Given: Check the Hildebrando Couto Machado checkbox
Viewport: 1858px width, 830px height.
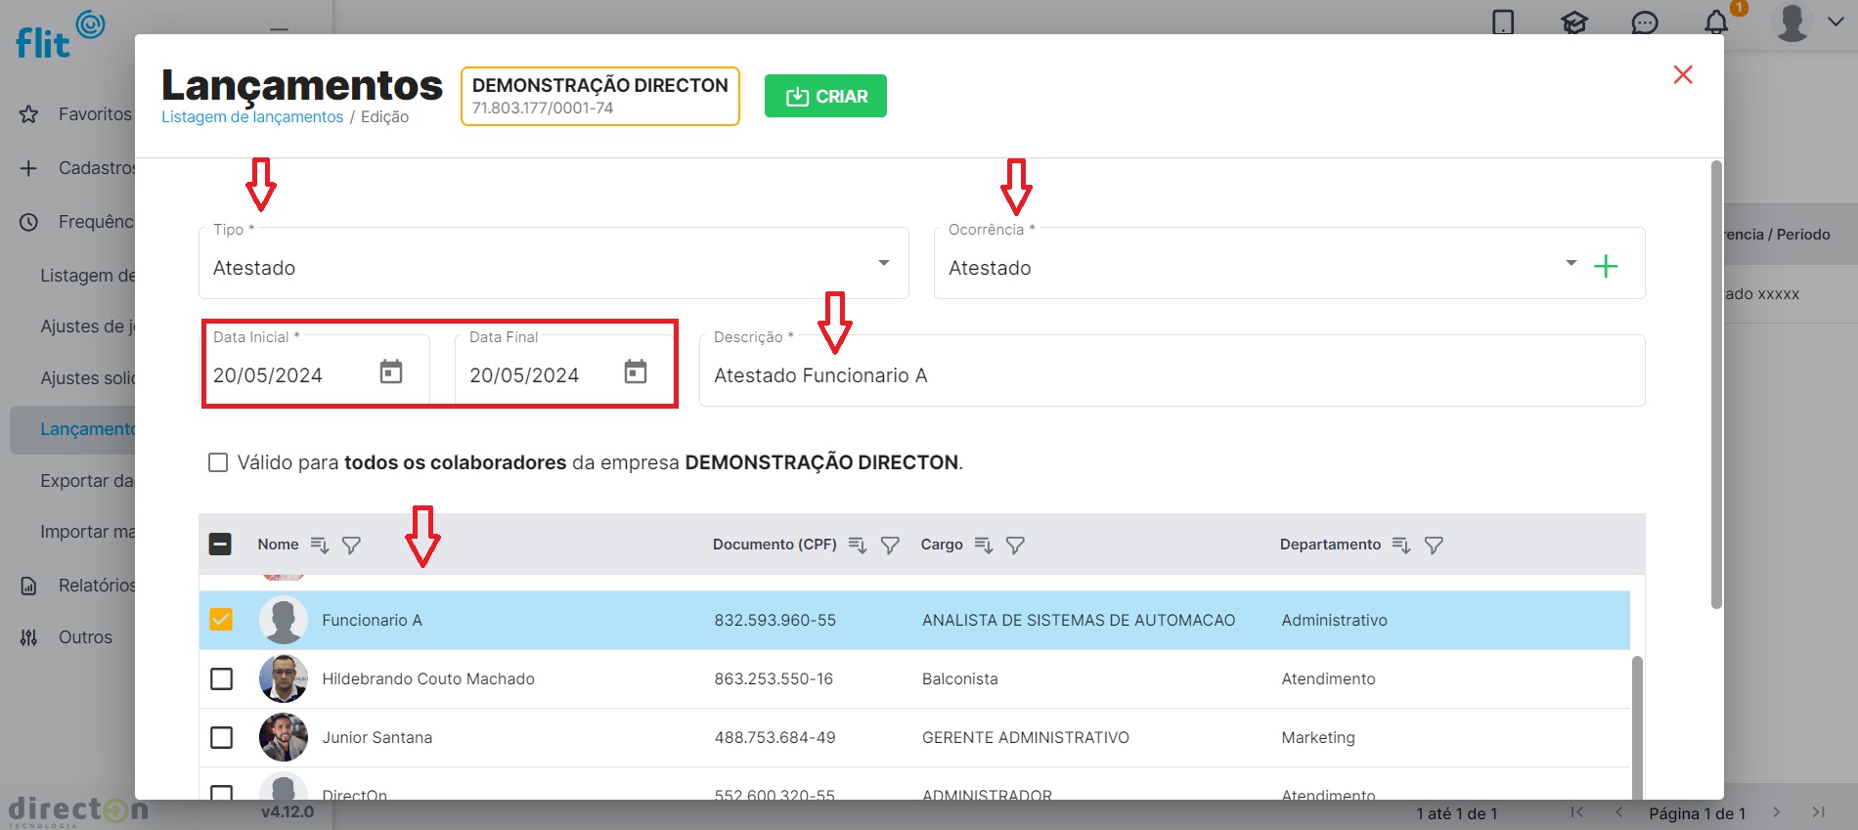Looking at the screenshot, I should tap(221, 678).
